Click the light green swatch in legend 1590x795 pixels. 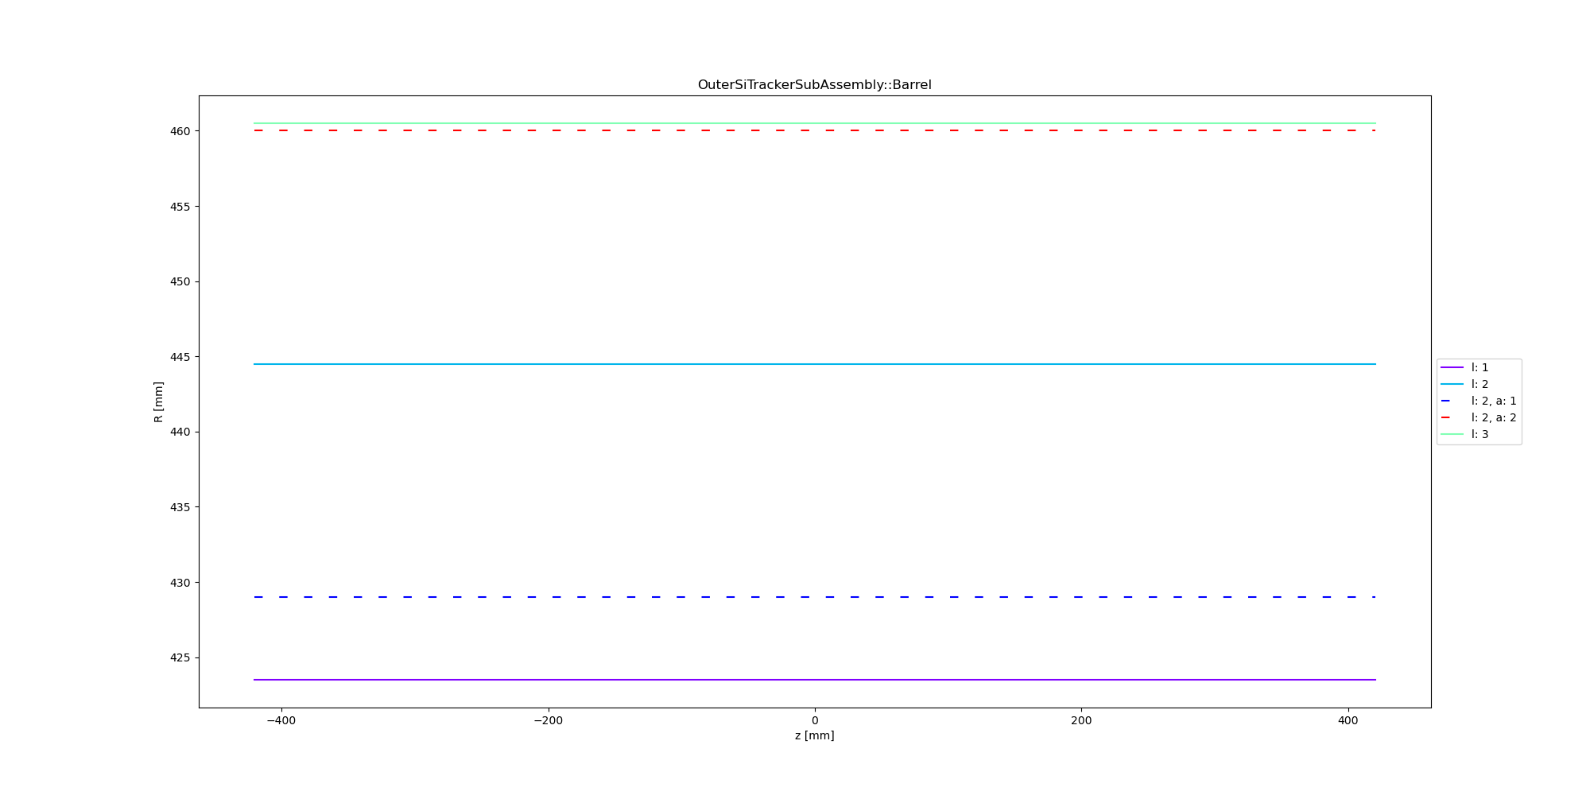click(1452, 434)
